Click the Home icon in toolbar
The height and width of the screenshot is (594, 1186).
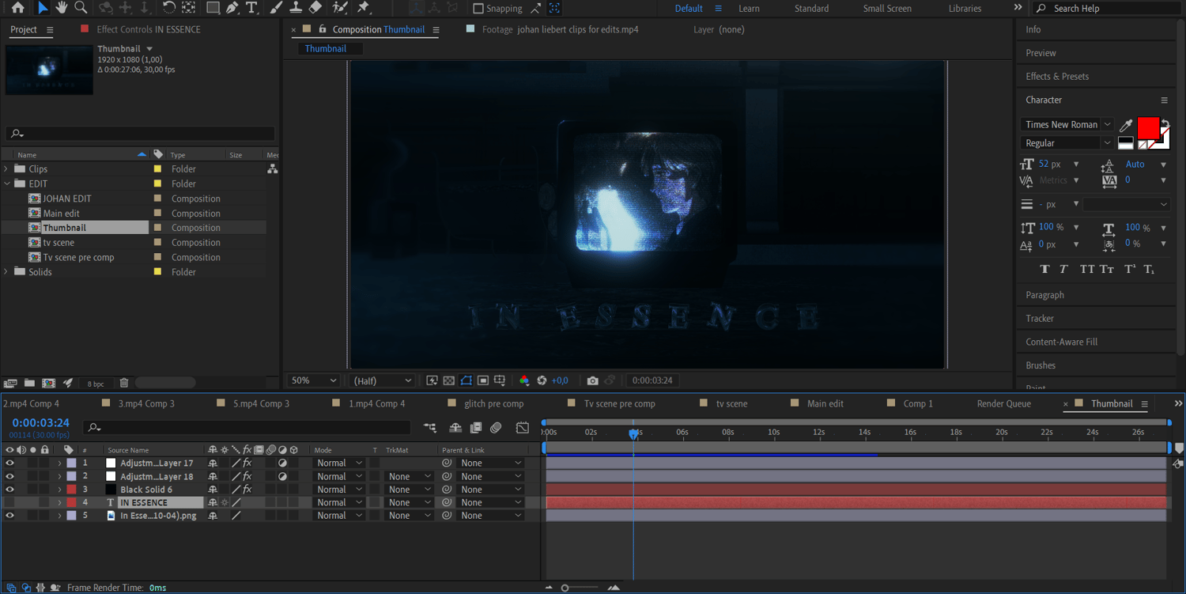click(x=17, y=8)
